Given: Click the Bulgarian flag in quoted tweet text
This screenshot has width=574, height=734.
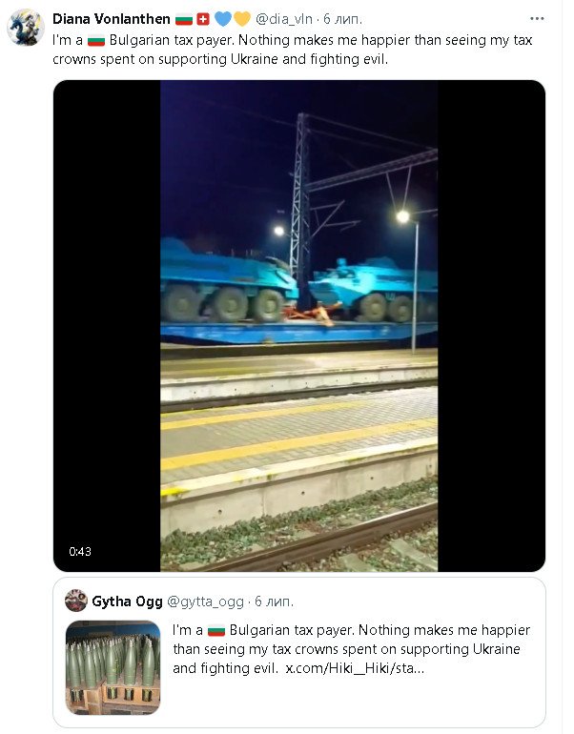Looking at the screenshot, I should [215, 631].
